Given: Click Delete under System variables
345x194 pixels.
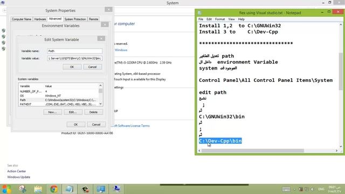Looking at the screenshot, I should tap(93, 112).
